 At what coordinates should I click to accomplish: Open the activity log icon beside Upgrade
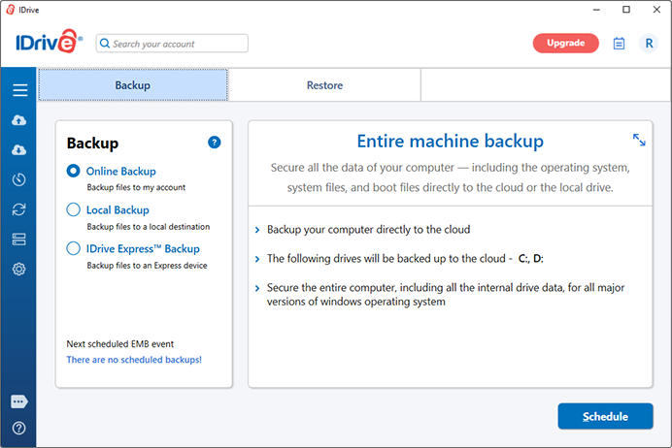pos(620,43)
